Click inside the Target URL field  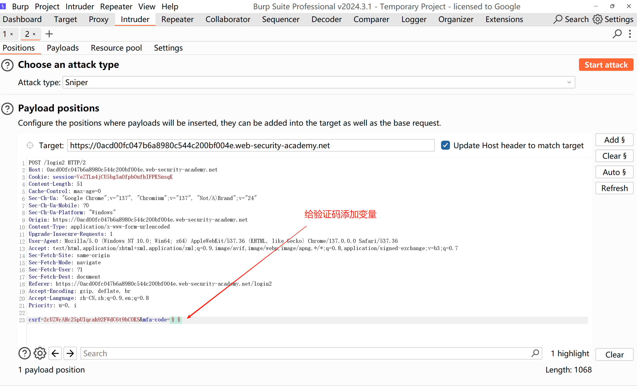coord(250,145)
